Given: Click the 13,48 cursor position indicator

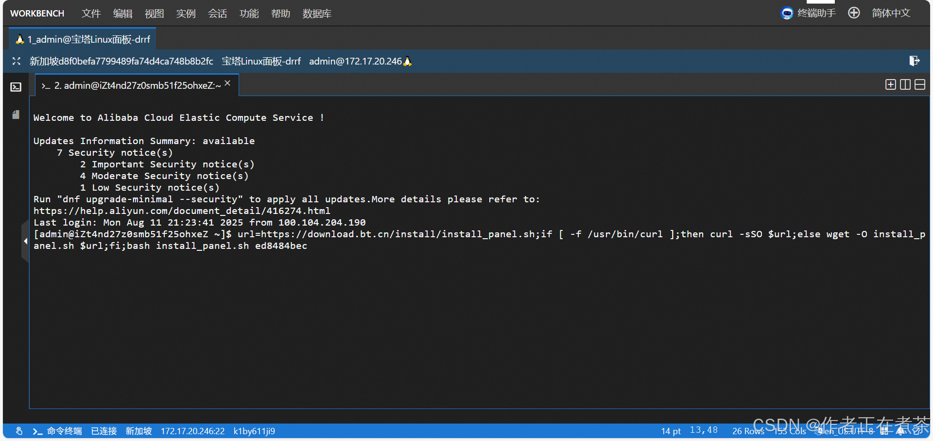Looking at the screenshot, I should click(x=704, y=430).
